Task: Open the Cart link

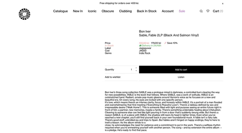Action: click(x=218, y=11)
